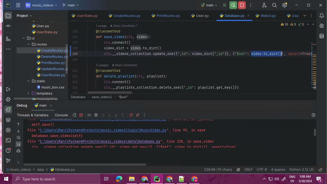Open the Project tool window icon
Screen dimensions: 327x184
(x=8, y=16)
